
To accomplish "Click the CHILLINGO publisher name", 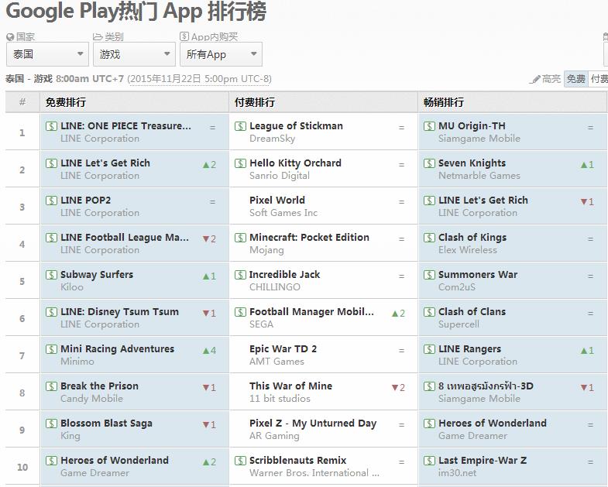I will [275, 287].
